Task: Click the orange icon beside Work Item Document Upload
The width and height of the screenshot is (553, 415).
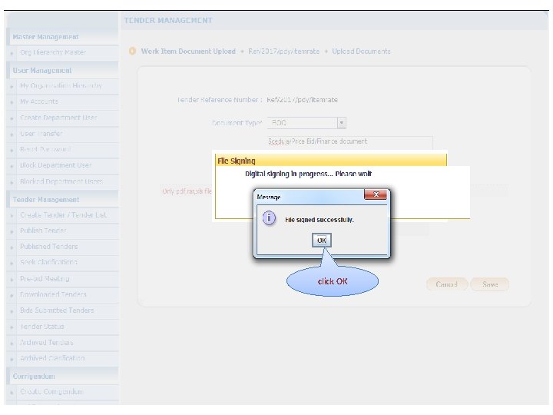Action: pos(132,51)
